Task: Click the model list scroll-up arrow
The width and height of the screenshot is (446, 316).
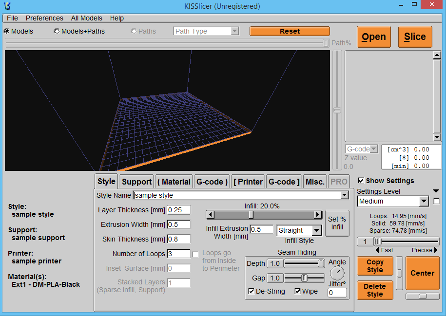Action: (437, 56)
